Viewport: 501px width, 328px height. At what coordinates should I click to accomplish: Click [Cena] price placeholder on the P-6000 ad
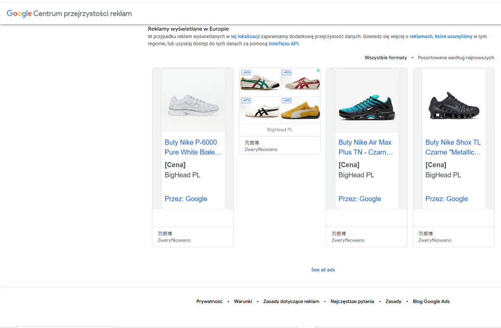coord(175,165)
